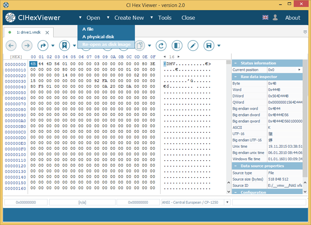Click the user profile icon

(275, 17)
